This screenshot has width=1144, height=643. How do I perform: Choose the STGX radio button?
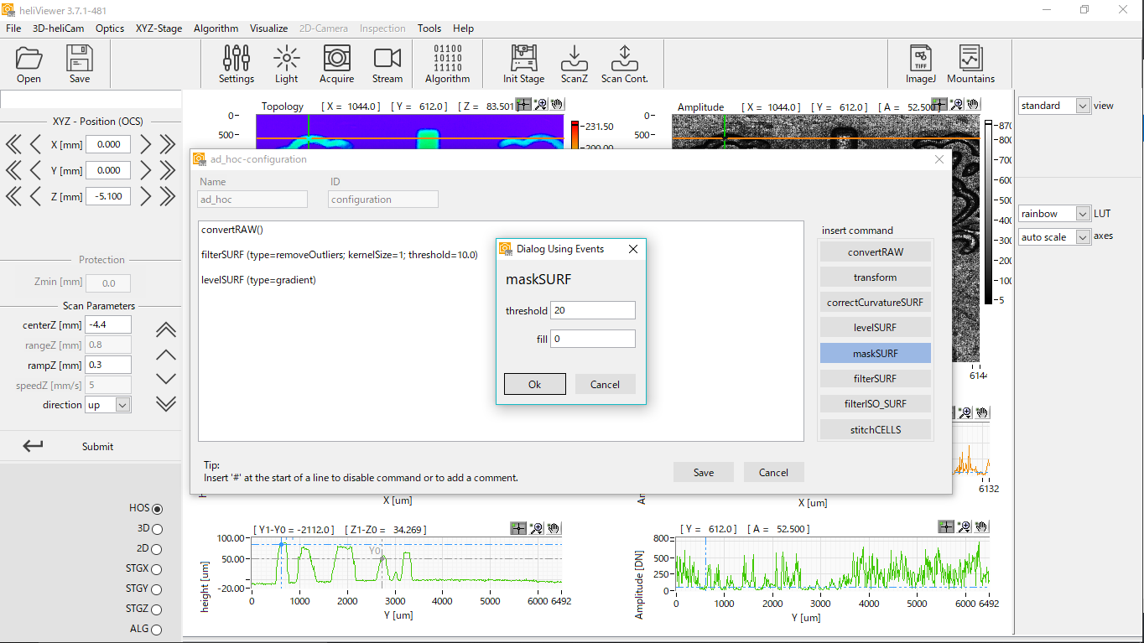tap(157, 569)
